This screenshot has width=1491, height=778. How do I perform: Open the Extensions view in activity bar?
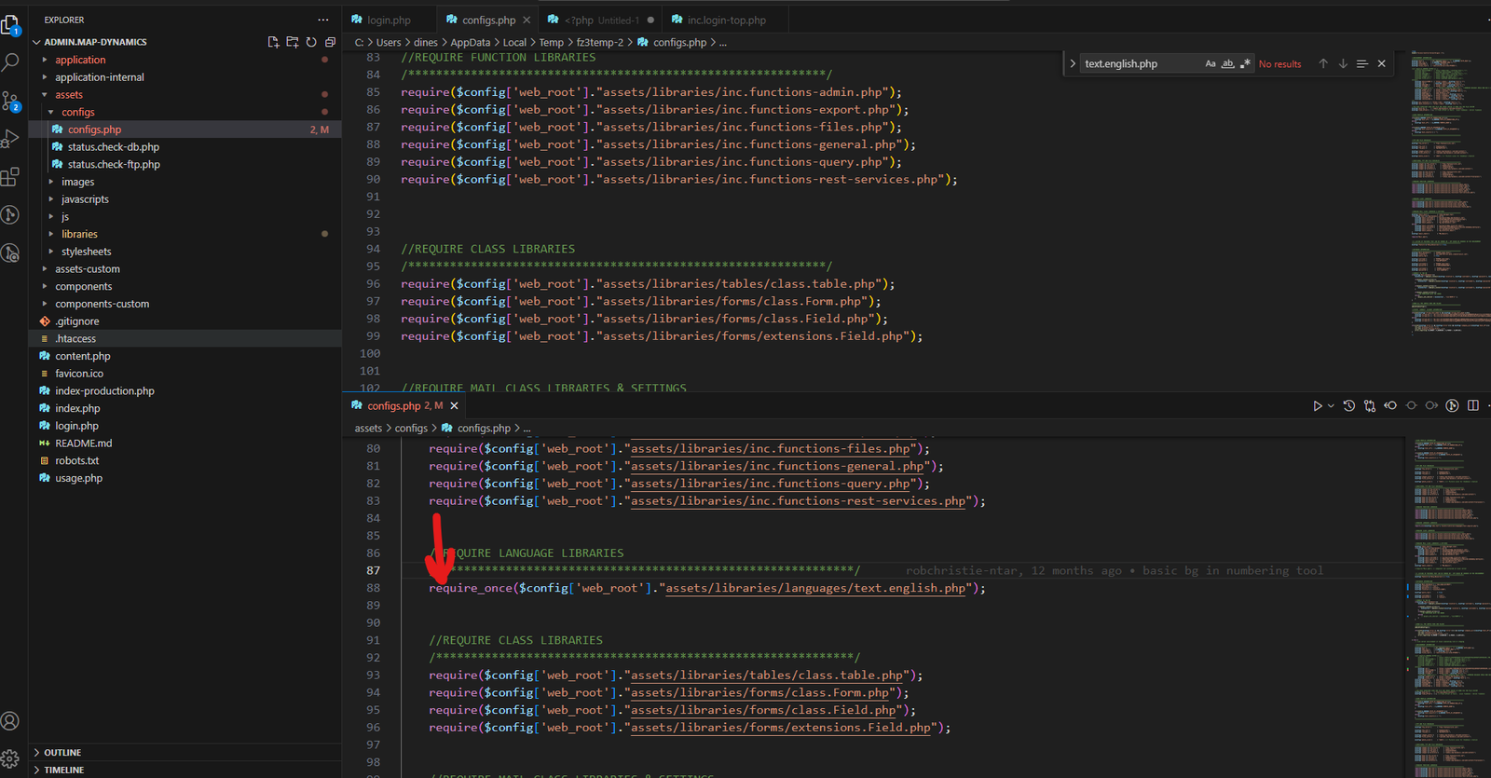pyautogui.click(x=10, y=177)
